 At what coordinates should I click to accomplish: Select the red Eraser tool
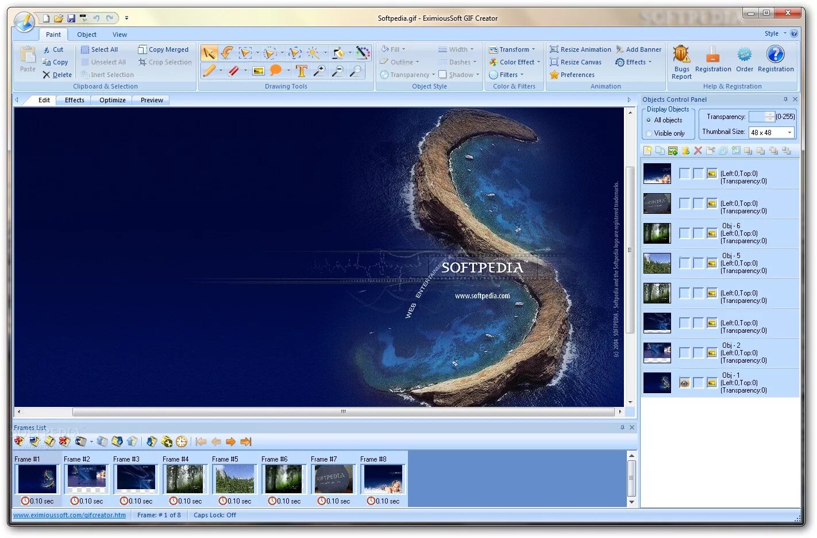tap(233, 71)
